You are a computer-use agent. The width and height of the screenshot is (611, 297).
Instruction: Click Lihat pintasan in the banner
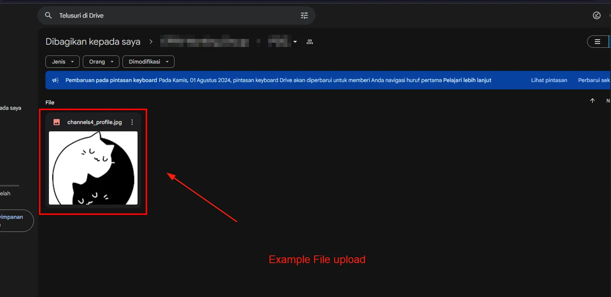[x=549, y=80]
